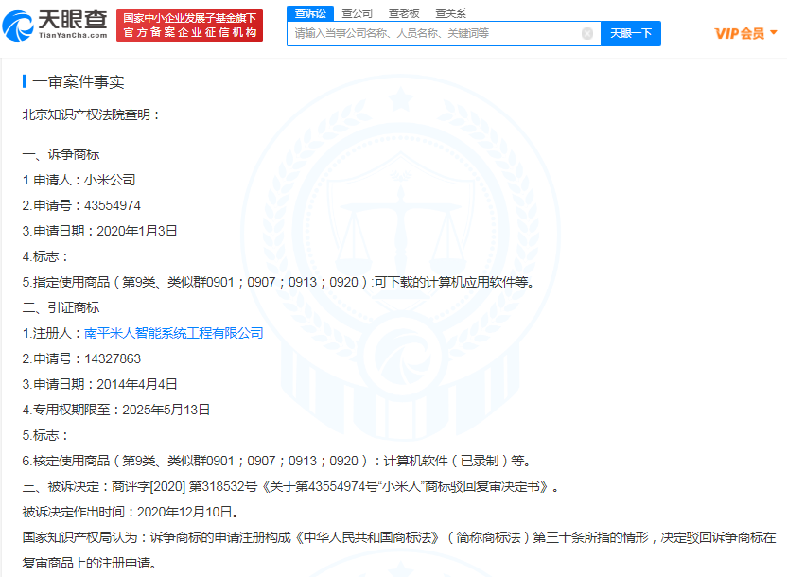Click the 一审案件事实 section heading

(79, 81)
